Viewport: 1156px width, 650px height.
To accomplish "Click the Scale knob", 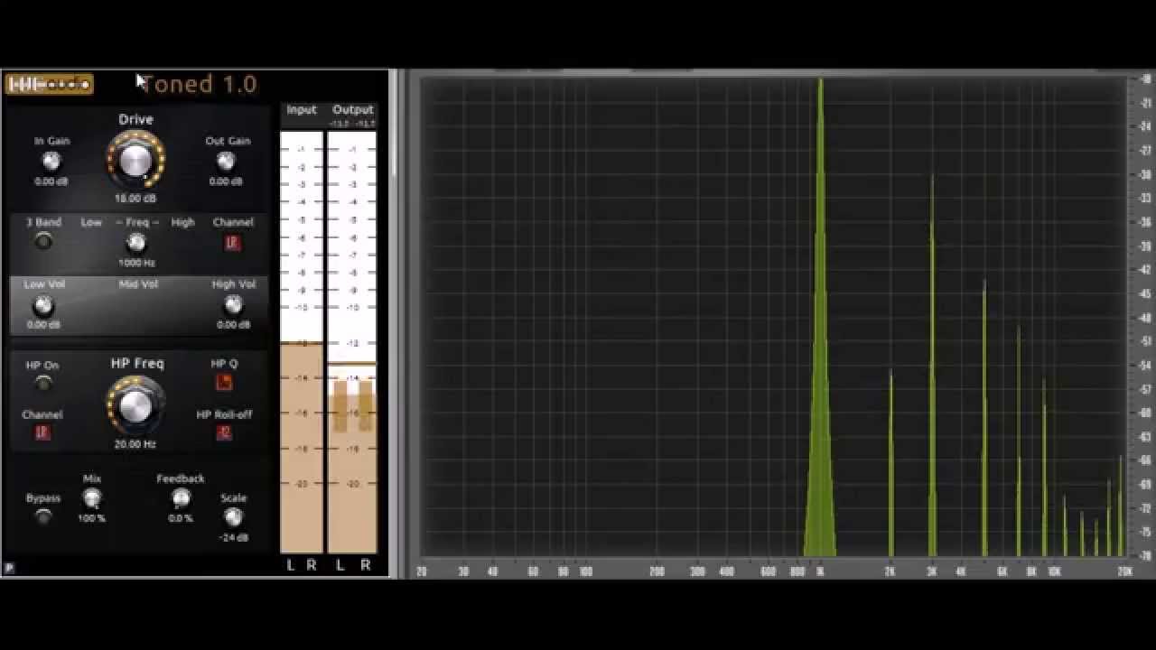I will 233,516.
